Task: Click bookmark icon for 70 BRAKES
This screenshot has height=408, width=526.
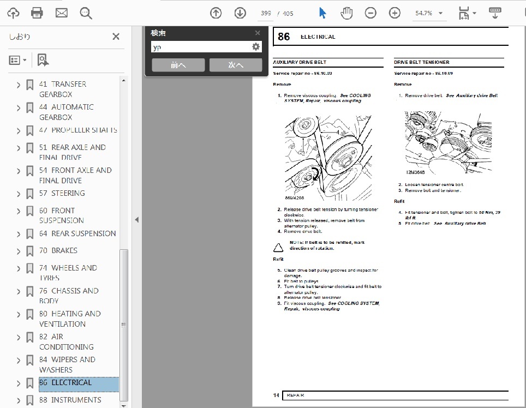Action: tap(30, 251)
